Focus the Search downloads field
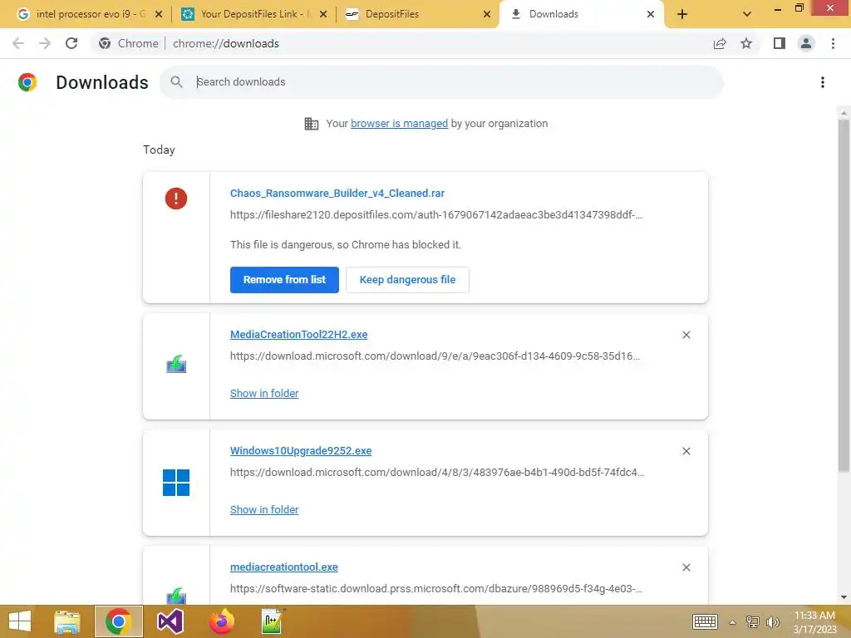851x638 pixels. pyautogui.click(x=442, y=82)
